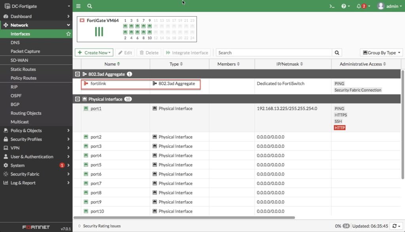405x232 pixels.
Task: Open the CLI console icon
Action: pyautogui.click(x=332, y=6)
